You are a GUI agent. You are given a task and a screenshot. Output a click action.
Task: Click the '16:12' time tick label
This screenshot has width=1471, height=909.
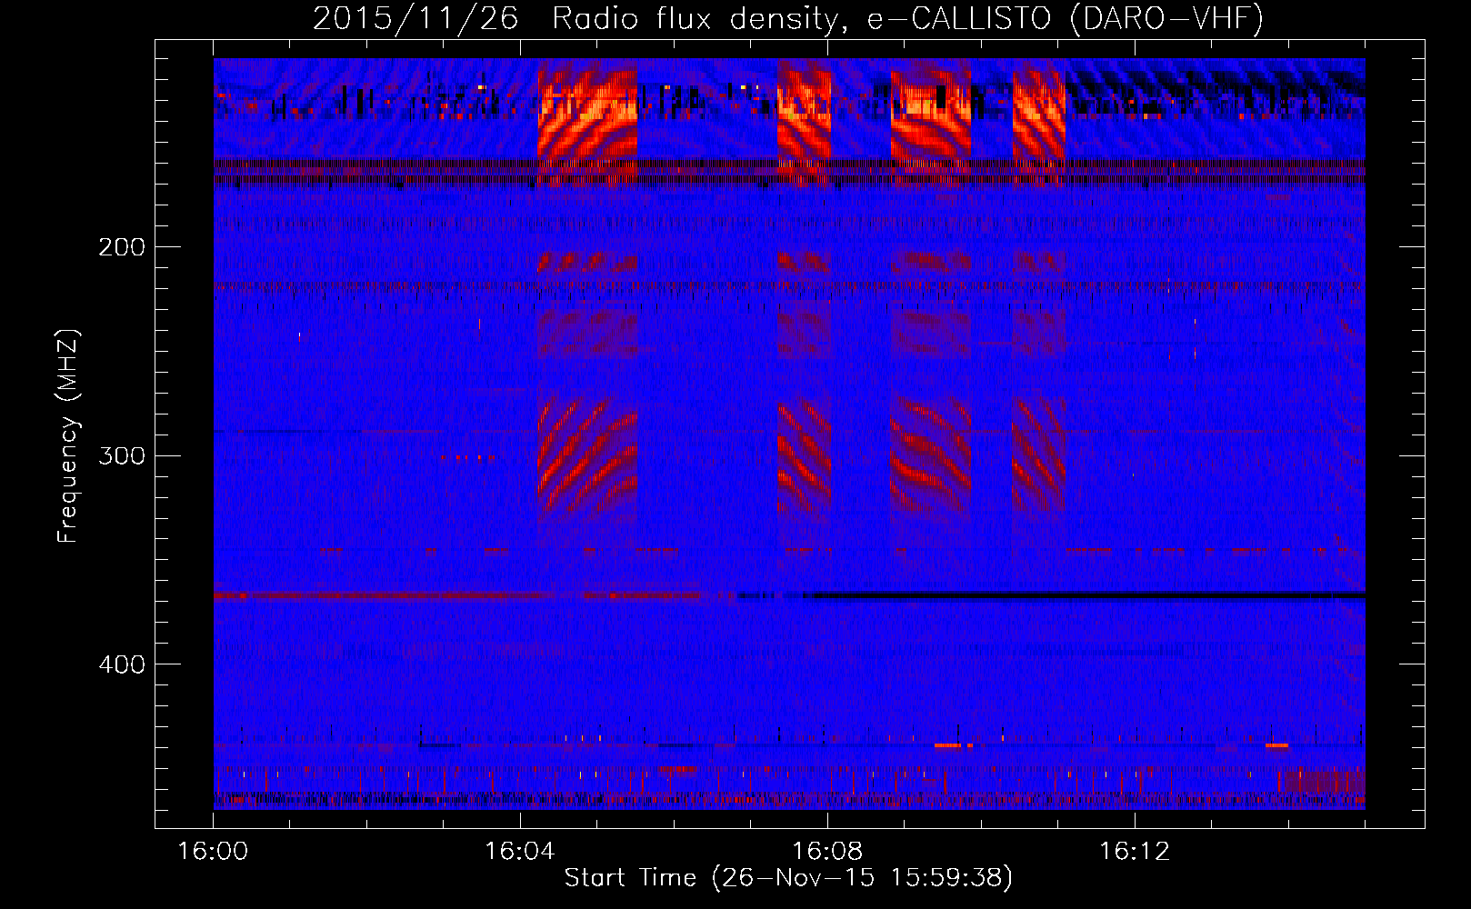(1135, 852)
